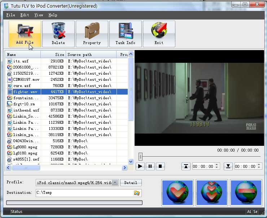Image resolution: width=267 pixels, height=218 pixels.
Task: Open the File menu
Action: (x=10, y=15)
